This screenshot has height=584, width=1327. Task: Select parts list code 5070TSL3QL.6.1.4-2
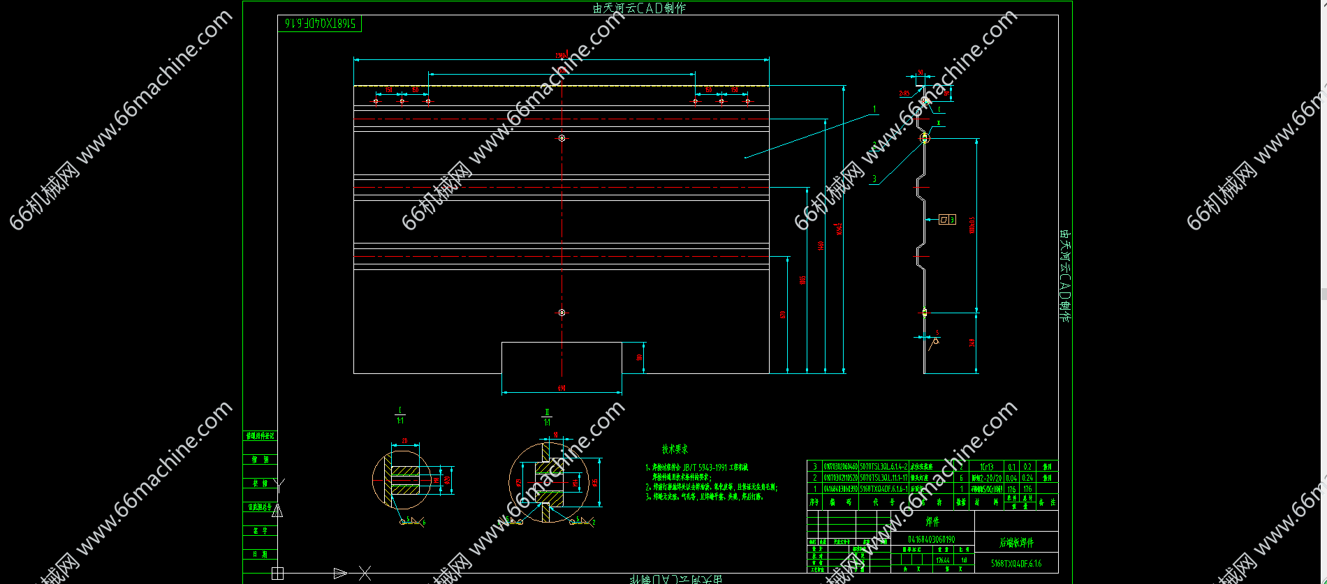tap(884, 467)
